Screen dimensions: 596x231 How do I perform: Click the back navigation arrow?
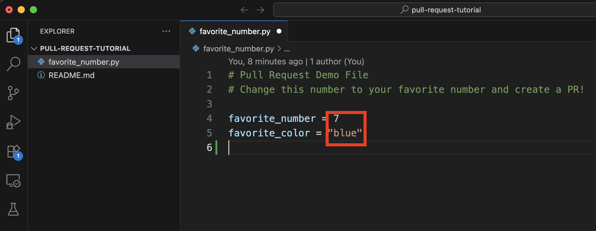point(245,10)
